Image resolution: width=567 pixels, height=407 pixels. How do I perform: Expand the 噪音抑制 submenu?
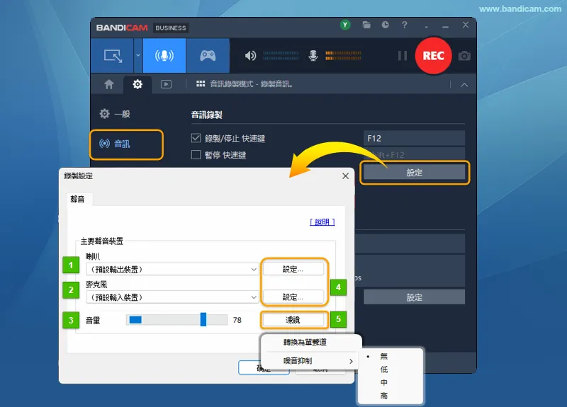point(310,361)
